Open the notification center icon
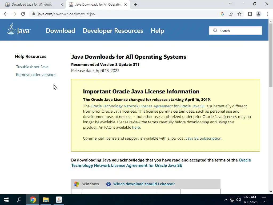The height and width of the screenshot is (205, 273). coord(264,200)
